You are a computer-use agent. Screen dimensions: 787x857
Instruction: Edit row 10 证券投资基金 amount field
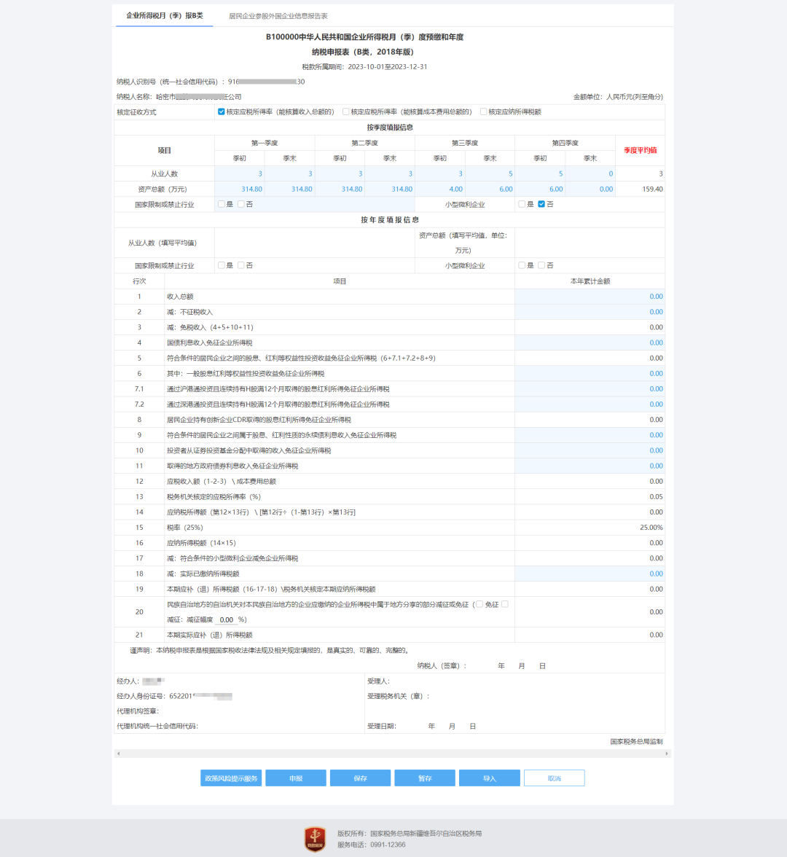(590, 450)
